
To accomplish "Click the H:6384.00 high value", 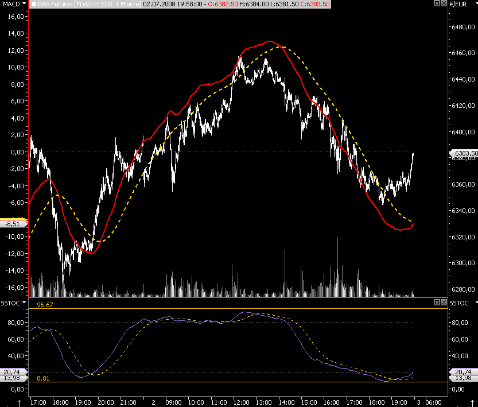I will click(x=254, y=4).
